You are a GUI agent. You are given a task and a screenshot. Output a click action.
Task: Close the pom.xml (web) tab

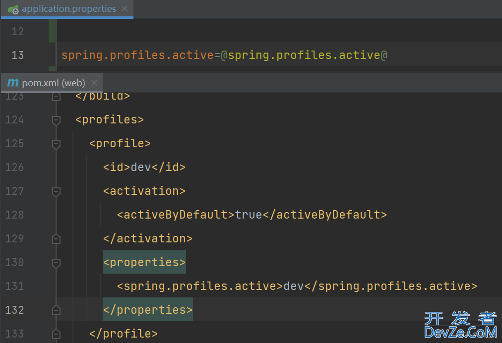pyautogui.click(x=94, y=83)
